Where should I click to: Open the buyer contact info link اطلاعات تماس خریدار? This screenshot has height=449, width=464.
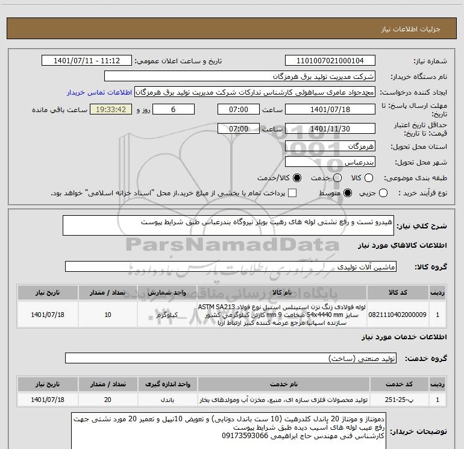(99, 92)
